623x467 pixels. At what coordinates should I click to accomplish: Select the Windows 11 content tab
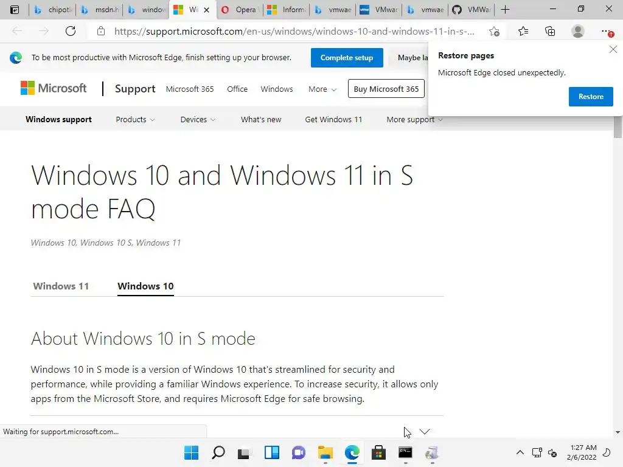click(61, 286)
